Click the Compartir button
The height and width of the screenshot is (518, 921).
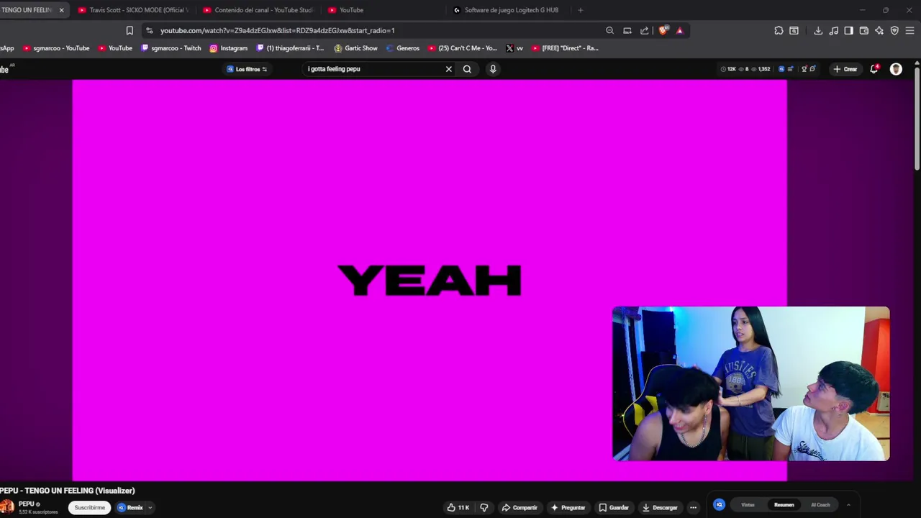point(519,508)
